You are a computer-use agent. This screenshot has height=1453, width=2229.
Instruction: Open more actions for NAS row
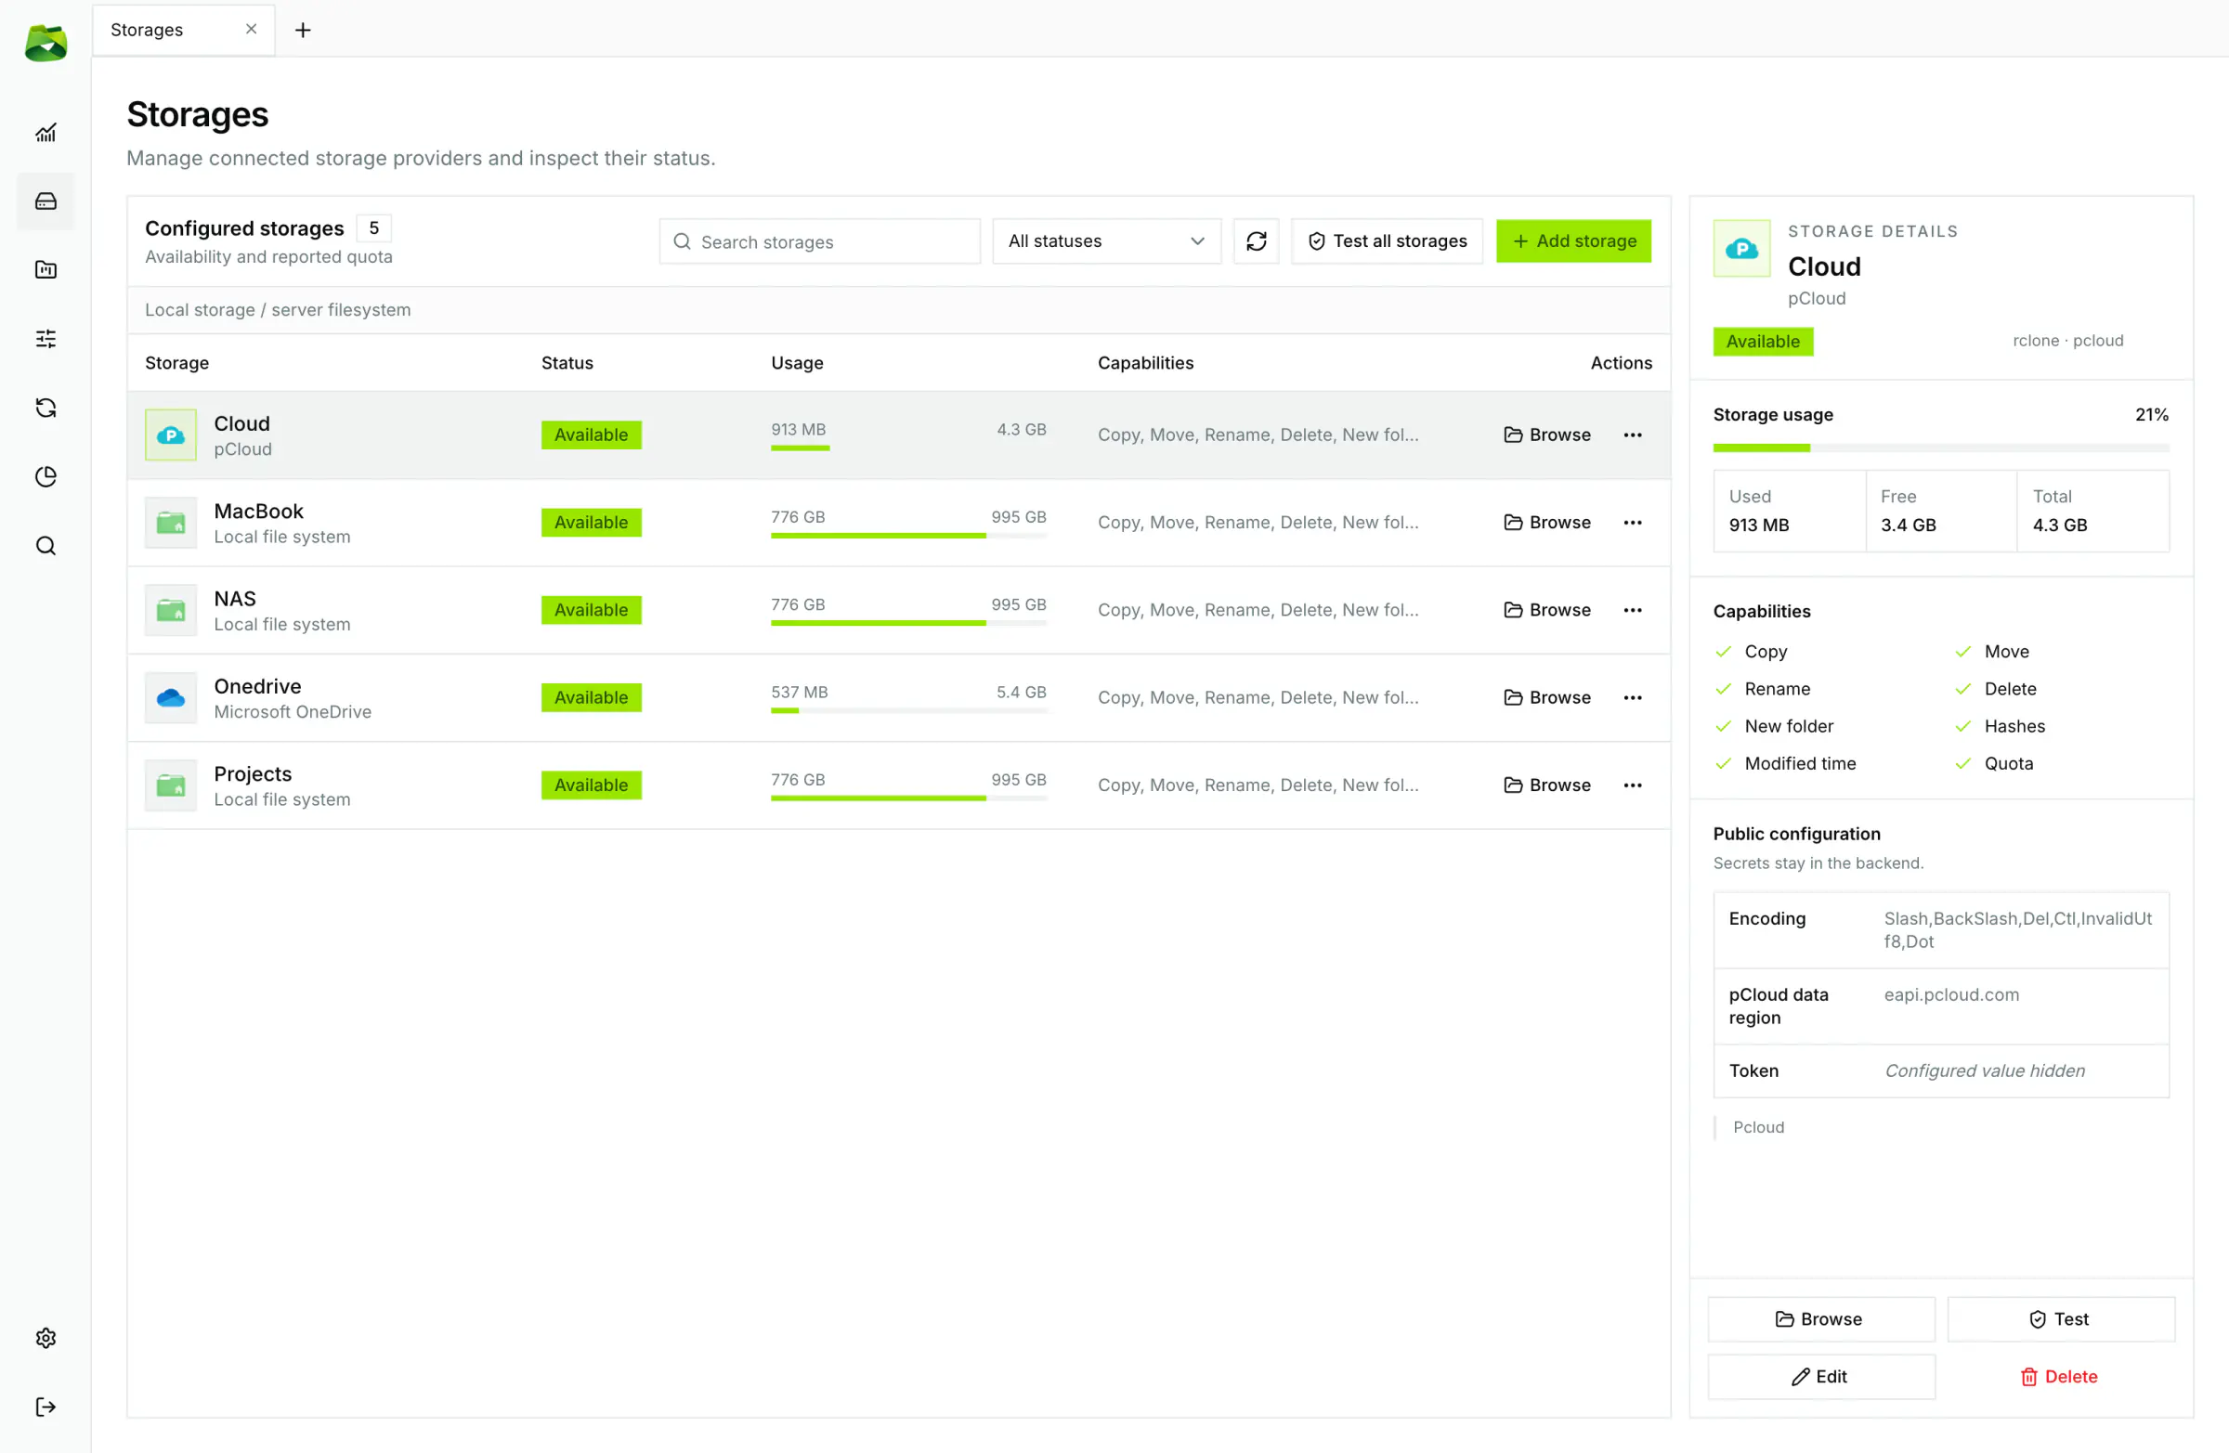click(1633, 610)
